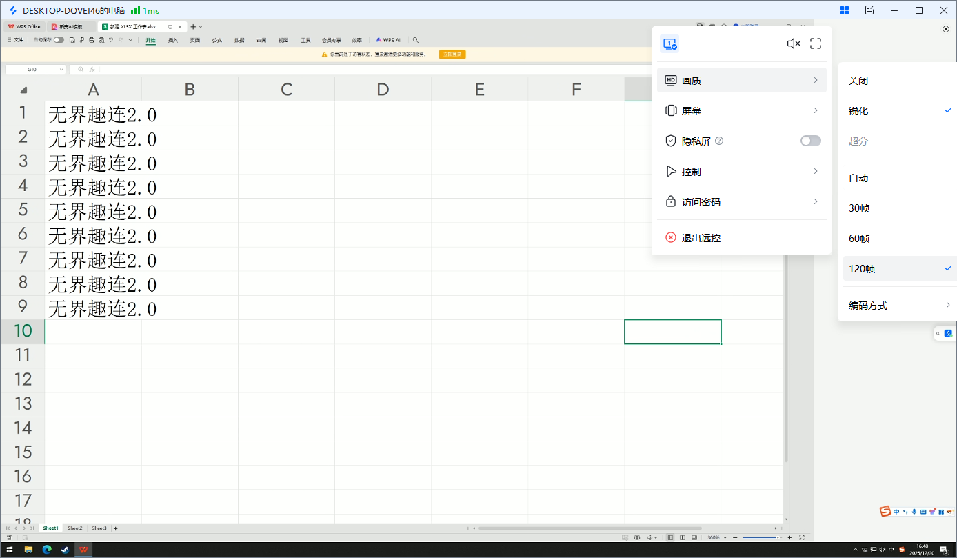Toggle the 隐私屏 privacy screen switch
957x558 pixels.
point(810,141)
